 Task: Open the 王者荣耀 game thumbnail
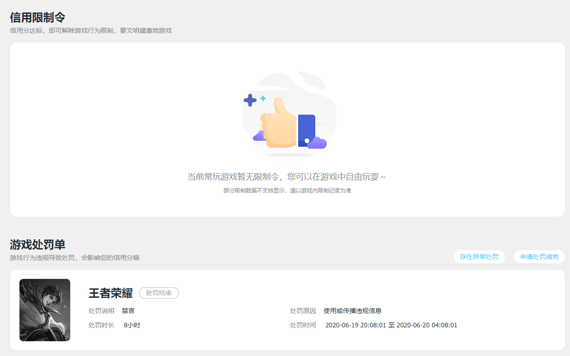[45, 310]
